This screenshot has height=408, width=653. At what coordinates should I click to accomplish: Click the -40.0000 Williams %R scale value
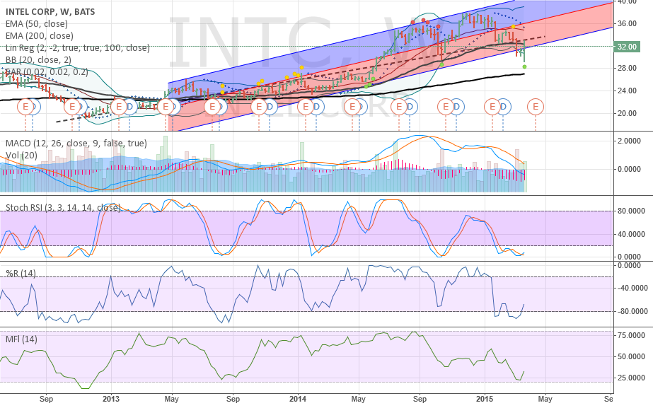tap(632, 288)
